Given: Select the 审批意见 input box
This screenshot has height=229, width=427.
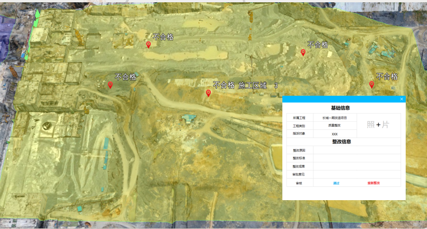Looking at the screenshot, I should click(357, 174).
